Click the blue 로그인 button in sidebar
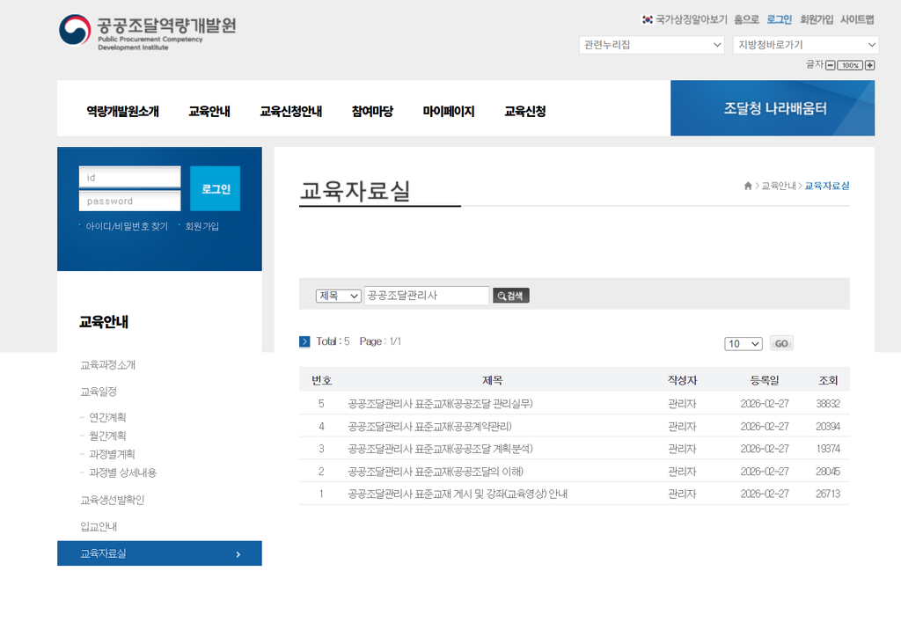The height and width of the screenshot is (630, 901). coord(215,188)
